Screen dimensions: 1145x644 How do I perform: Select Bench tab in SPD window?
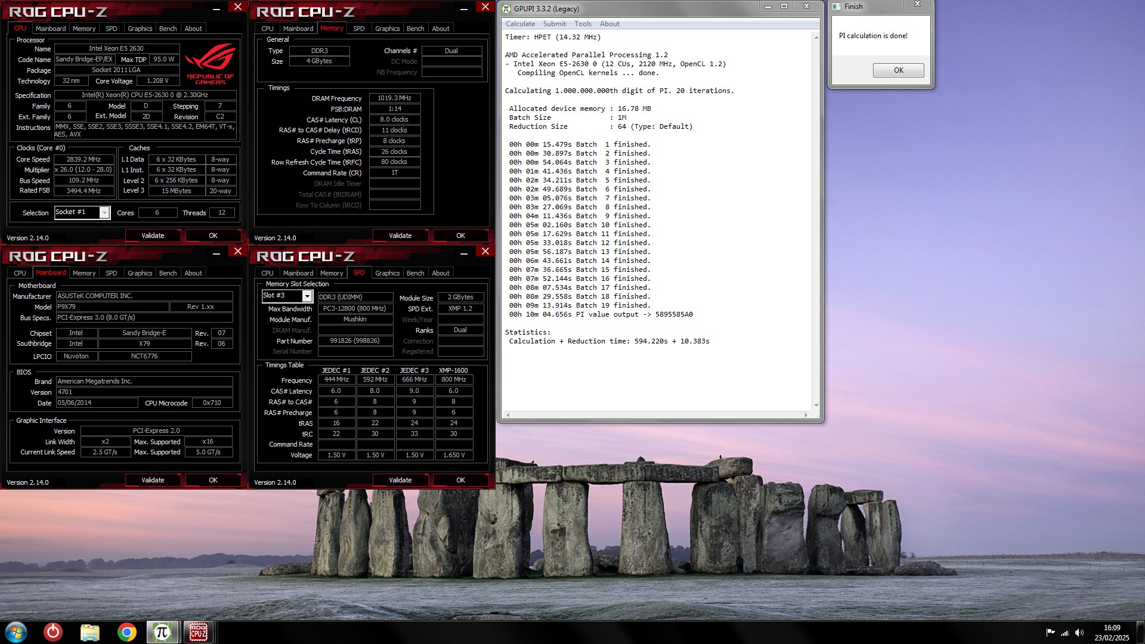(x=416, y=273)
